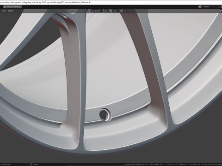Viewport: 222px width, 166px height.
Task: Open the proportional editing falloff icon
Action: click(x=125, y=11)
